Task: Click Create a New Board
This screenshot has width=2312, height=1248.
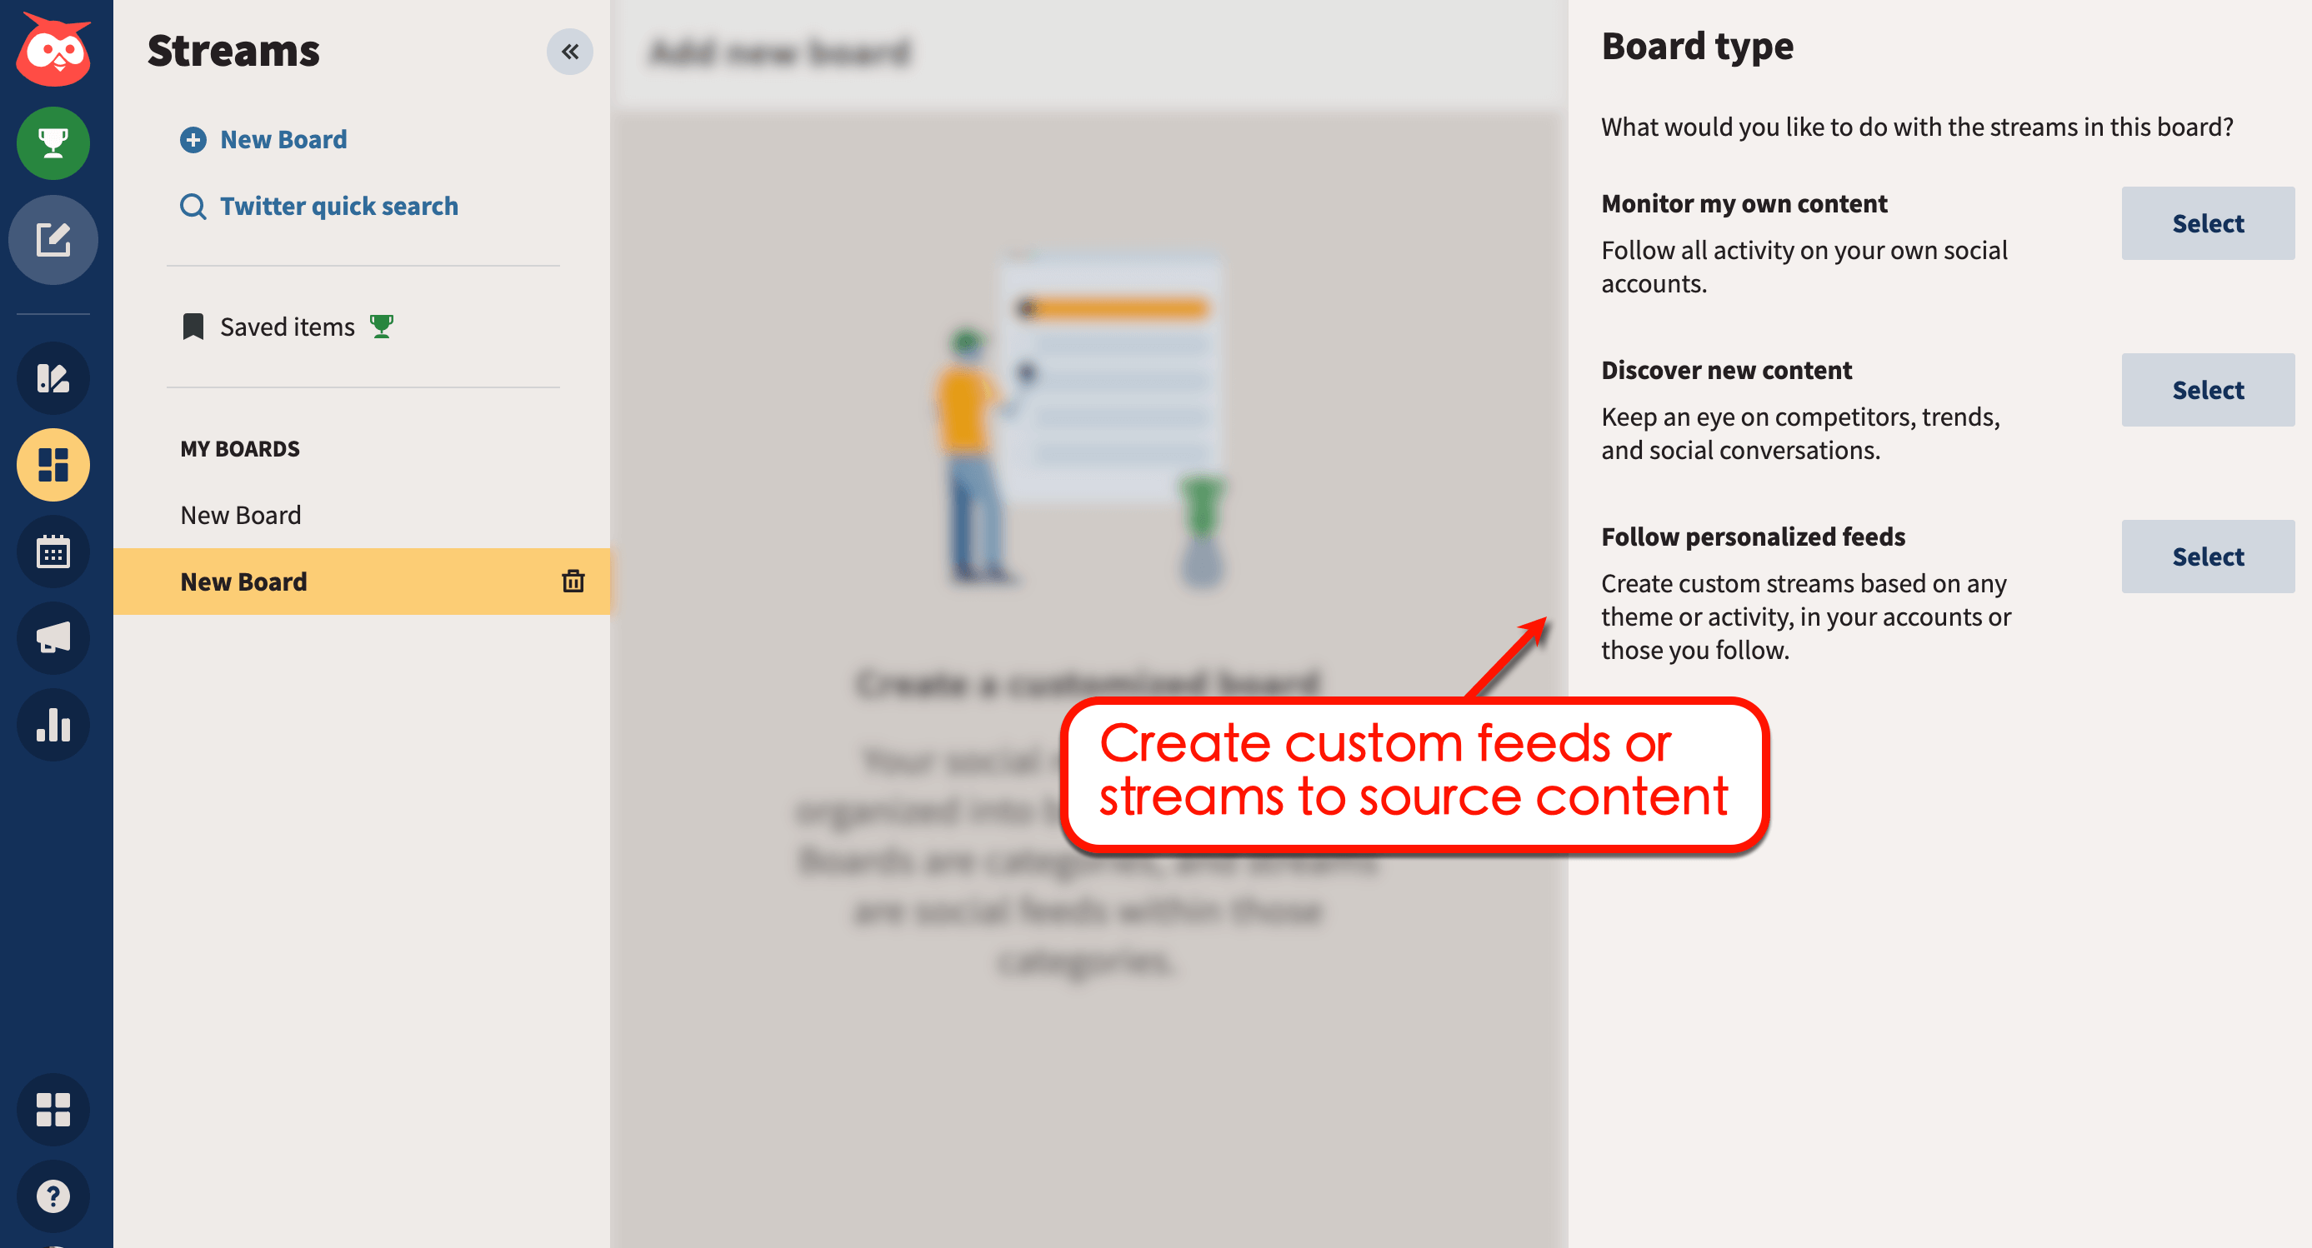Action: click(264, 139)
